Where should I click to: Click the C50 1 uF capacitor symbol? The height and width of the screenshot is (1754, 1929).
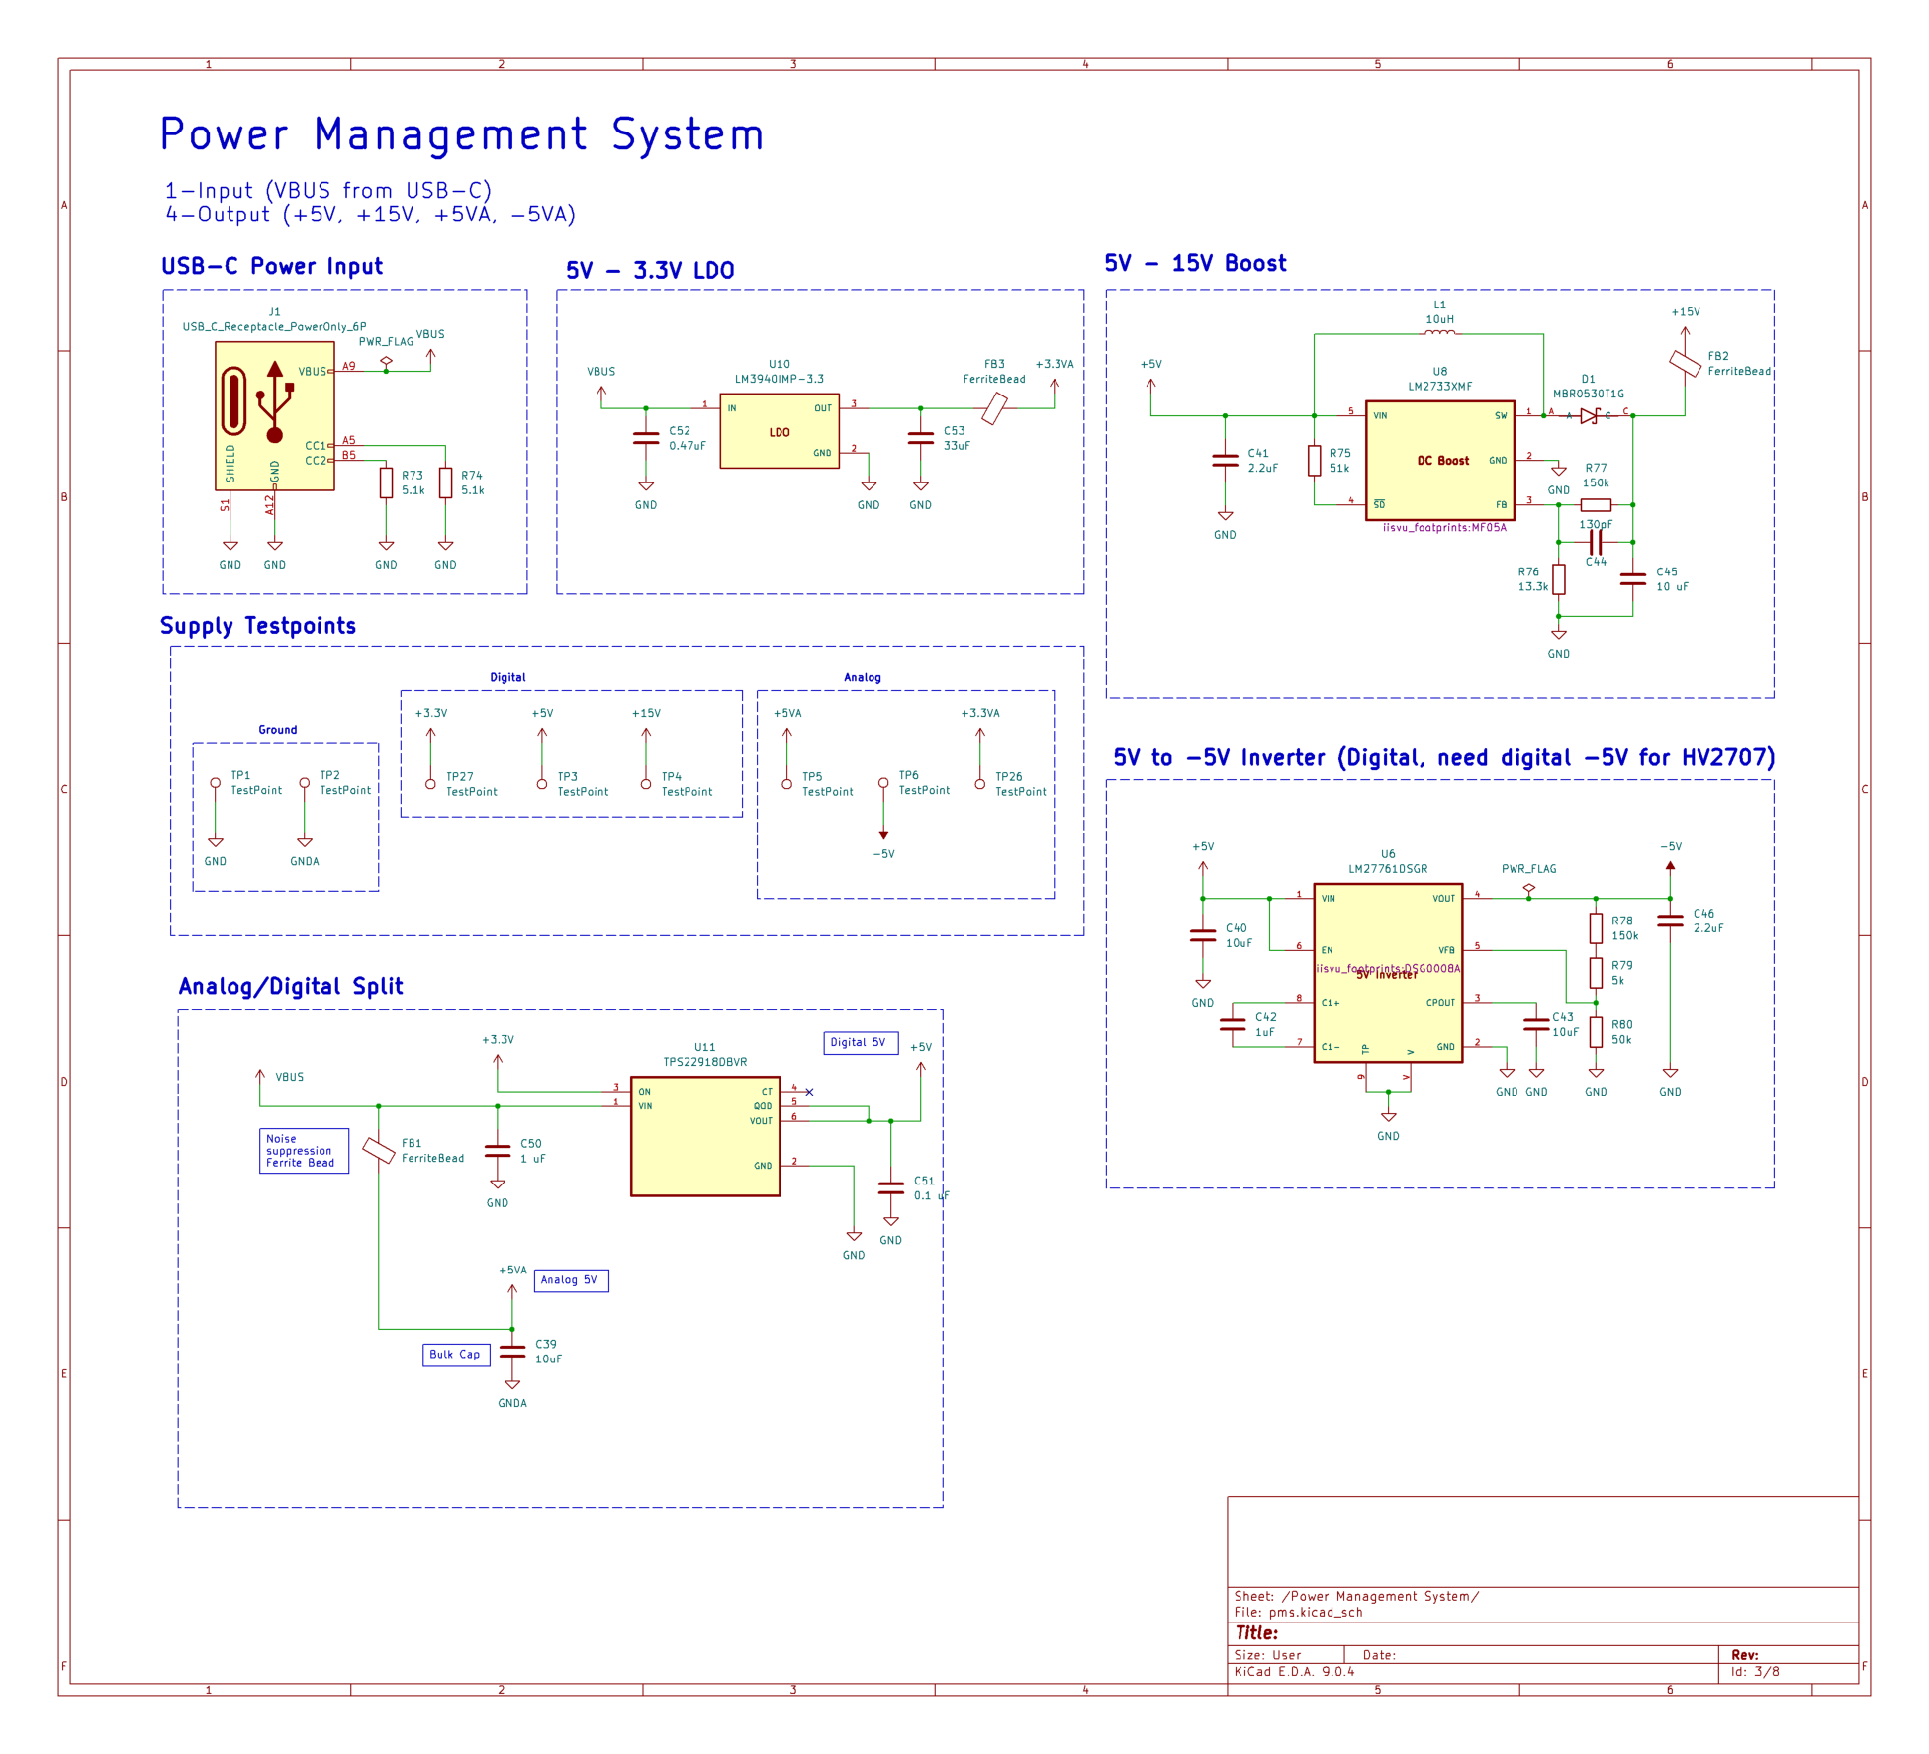tap(498, 1151)
